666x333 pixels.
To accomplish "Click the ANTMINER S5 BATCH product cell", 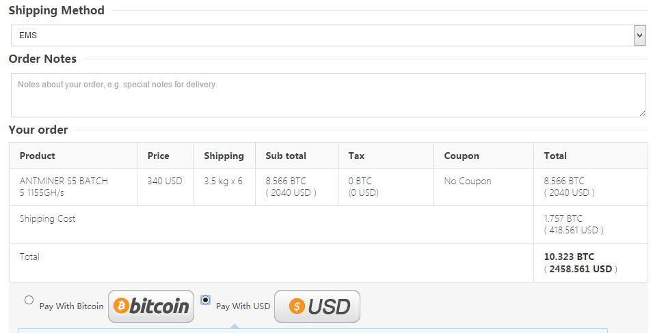I will (64, 187).
